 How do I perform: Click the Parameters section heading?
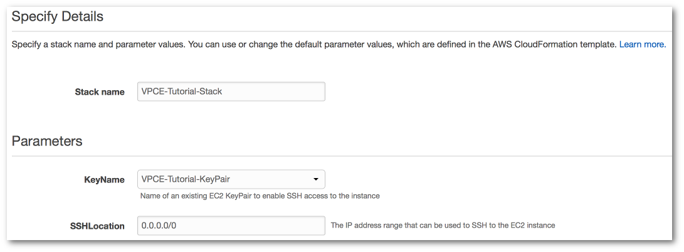(x=47, y=141)
